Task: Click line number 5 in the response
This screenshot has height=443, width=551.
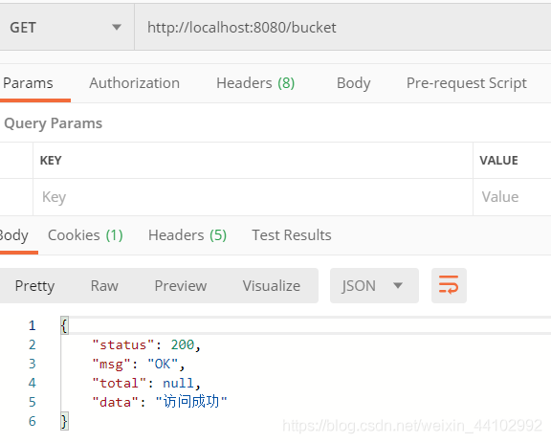Action: point(32,402)
